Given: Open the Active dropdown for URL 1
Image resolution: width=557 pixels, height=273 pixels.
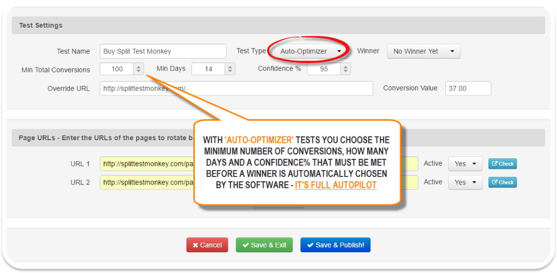Looking at the screenshot, I should (465, 164).
